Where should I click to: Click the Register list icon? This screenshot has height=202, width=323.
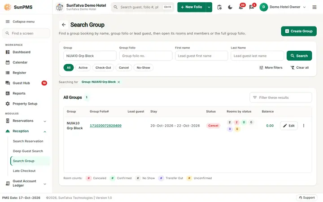pos(8,73)
